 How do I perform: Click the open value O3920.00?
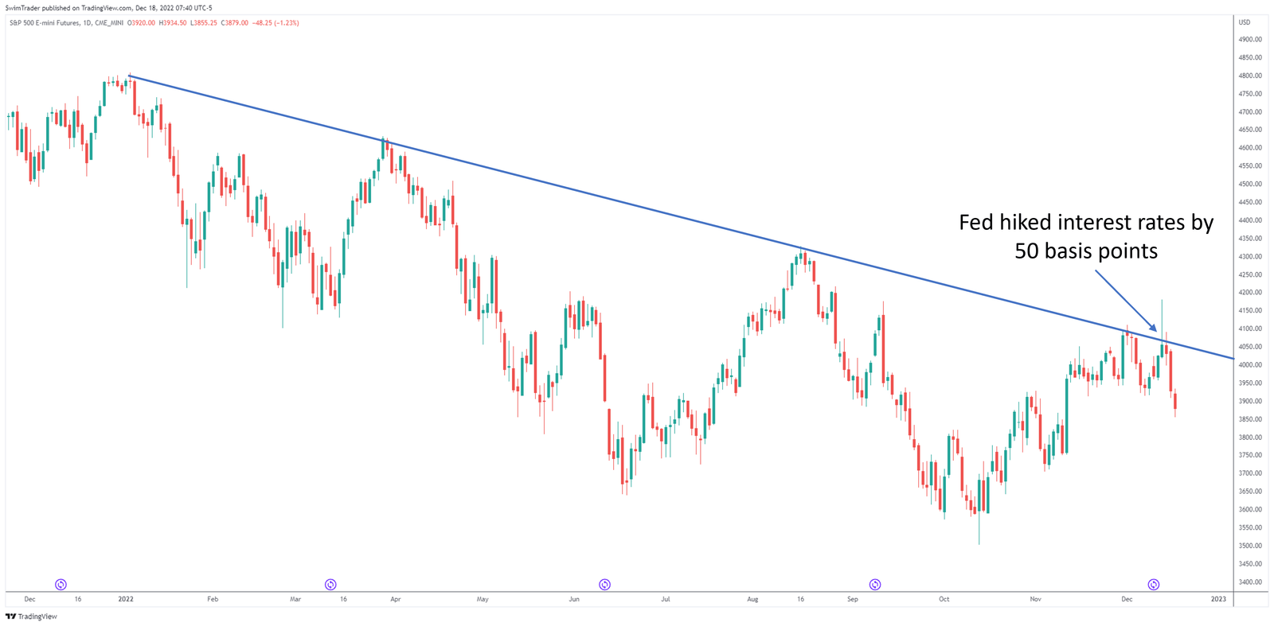[x=142, y=23]
